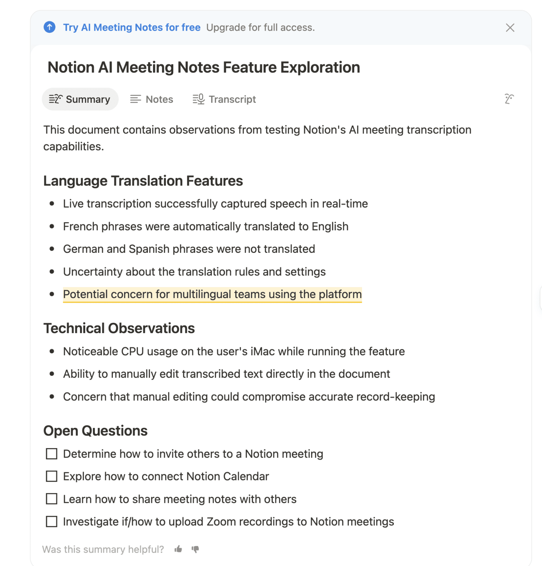Screen dimensions: 542x566
Task: Open the Transcript tab
Action: coord(232,99)
